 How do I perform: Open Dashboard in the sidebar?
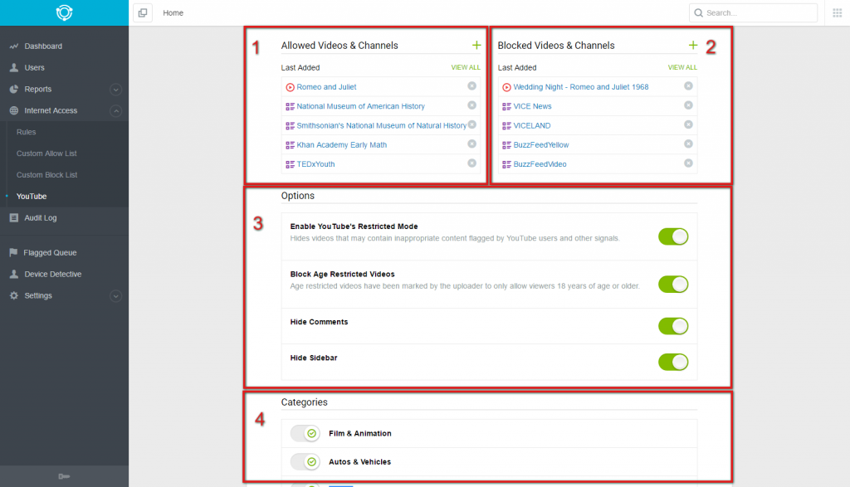[x=43, y=46]
